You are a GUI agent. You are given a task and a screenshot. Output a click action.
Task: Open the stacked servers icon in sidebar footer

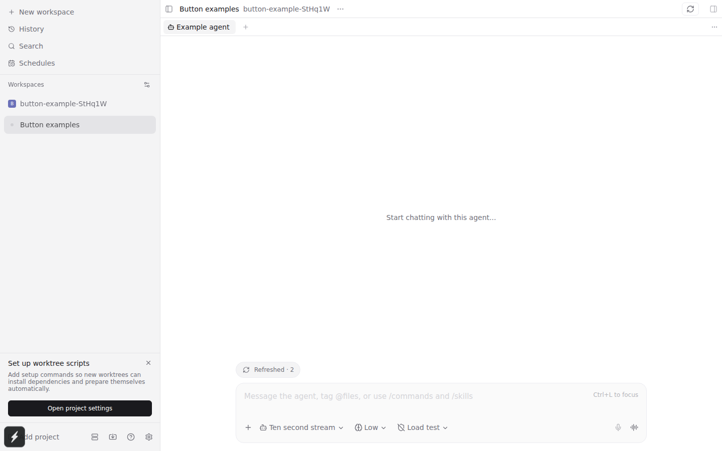[95, 437]
